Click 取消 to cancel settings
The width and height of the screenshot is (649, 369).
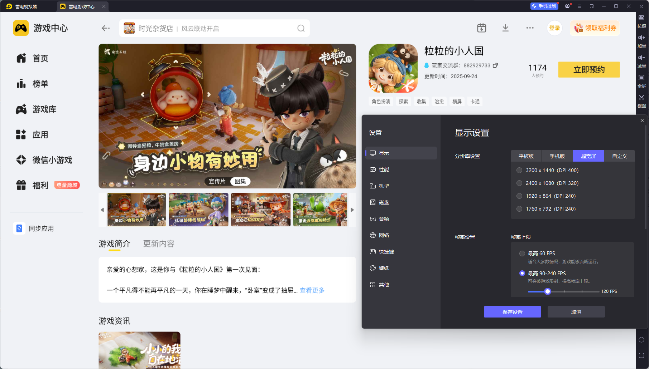576,312
